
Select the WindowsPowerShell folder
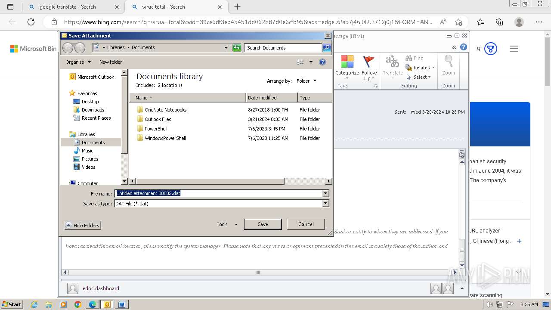[165, 138]
